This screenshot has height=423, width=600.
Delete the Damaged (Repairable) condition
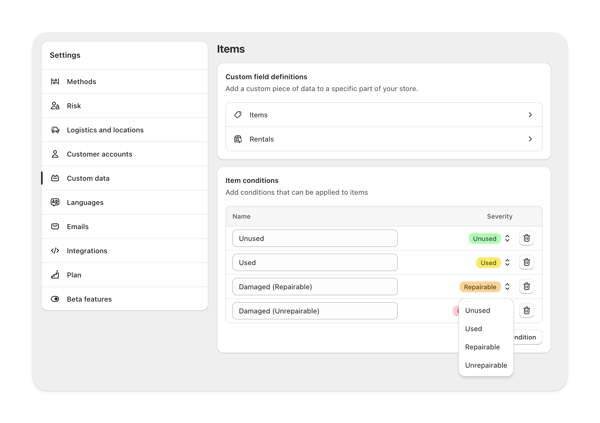(526, 286)
